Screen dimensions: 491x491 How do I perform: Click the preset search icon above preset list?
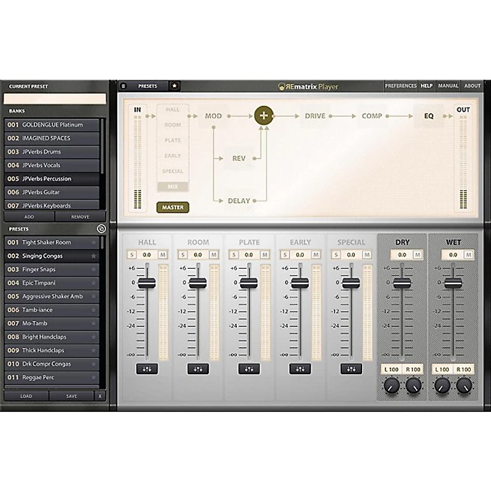[101, 229]
